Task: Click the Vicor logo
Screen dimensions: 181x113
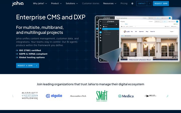Action: point(150,96)
